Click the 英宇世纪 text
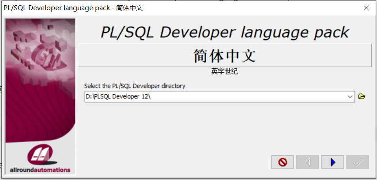This screenshot has height=180, width=377. point(225,71)
